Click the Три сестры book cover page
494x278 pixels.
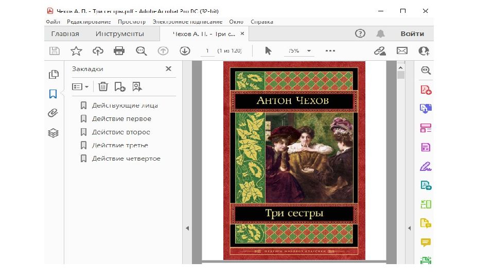(x=294, y=161)
